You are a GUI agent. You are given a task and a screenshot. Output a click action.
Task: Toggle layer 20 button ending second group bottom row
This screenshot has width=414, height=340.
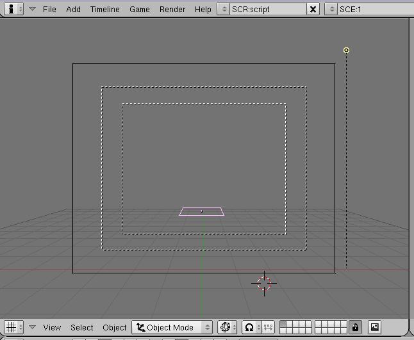(344, 330)
